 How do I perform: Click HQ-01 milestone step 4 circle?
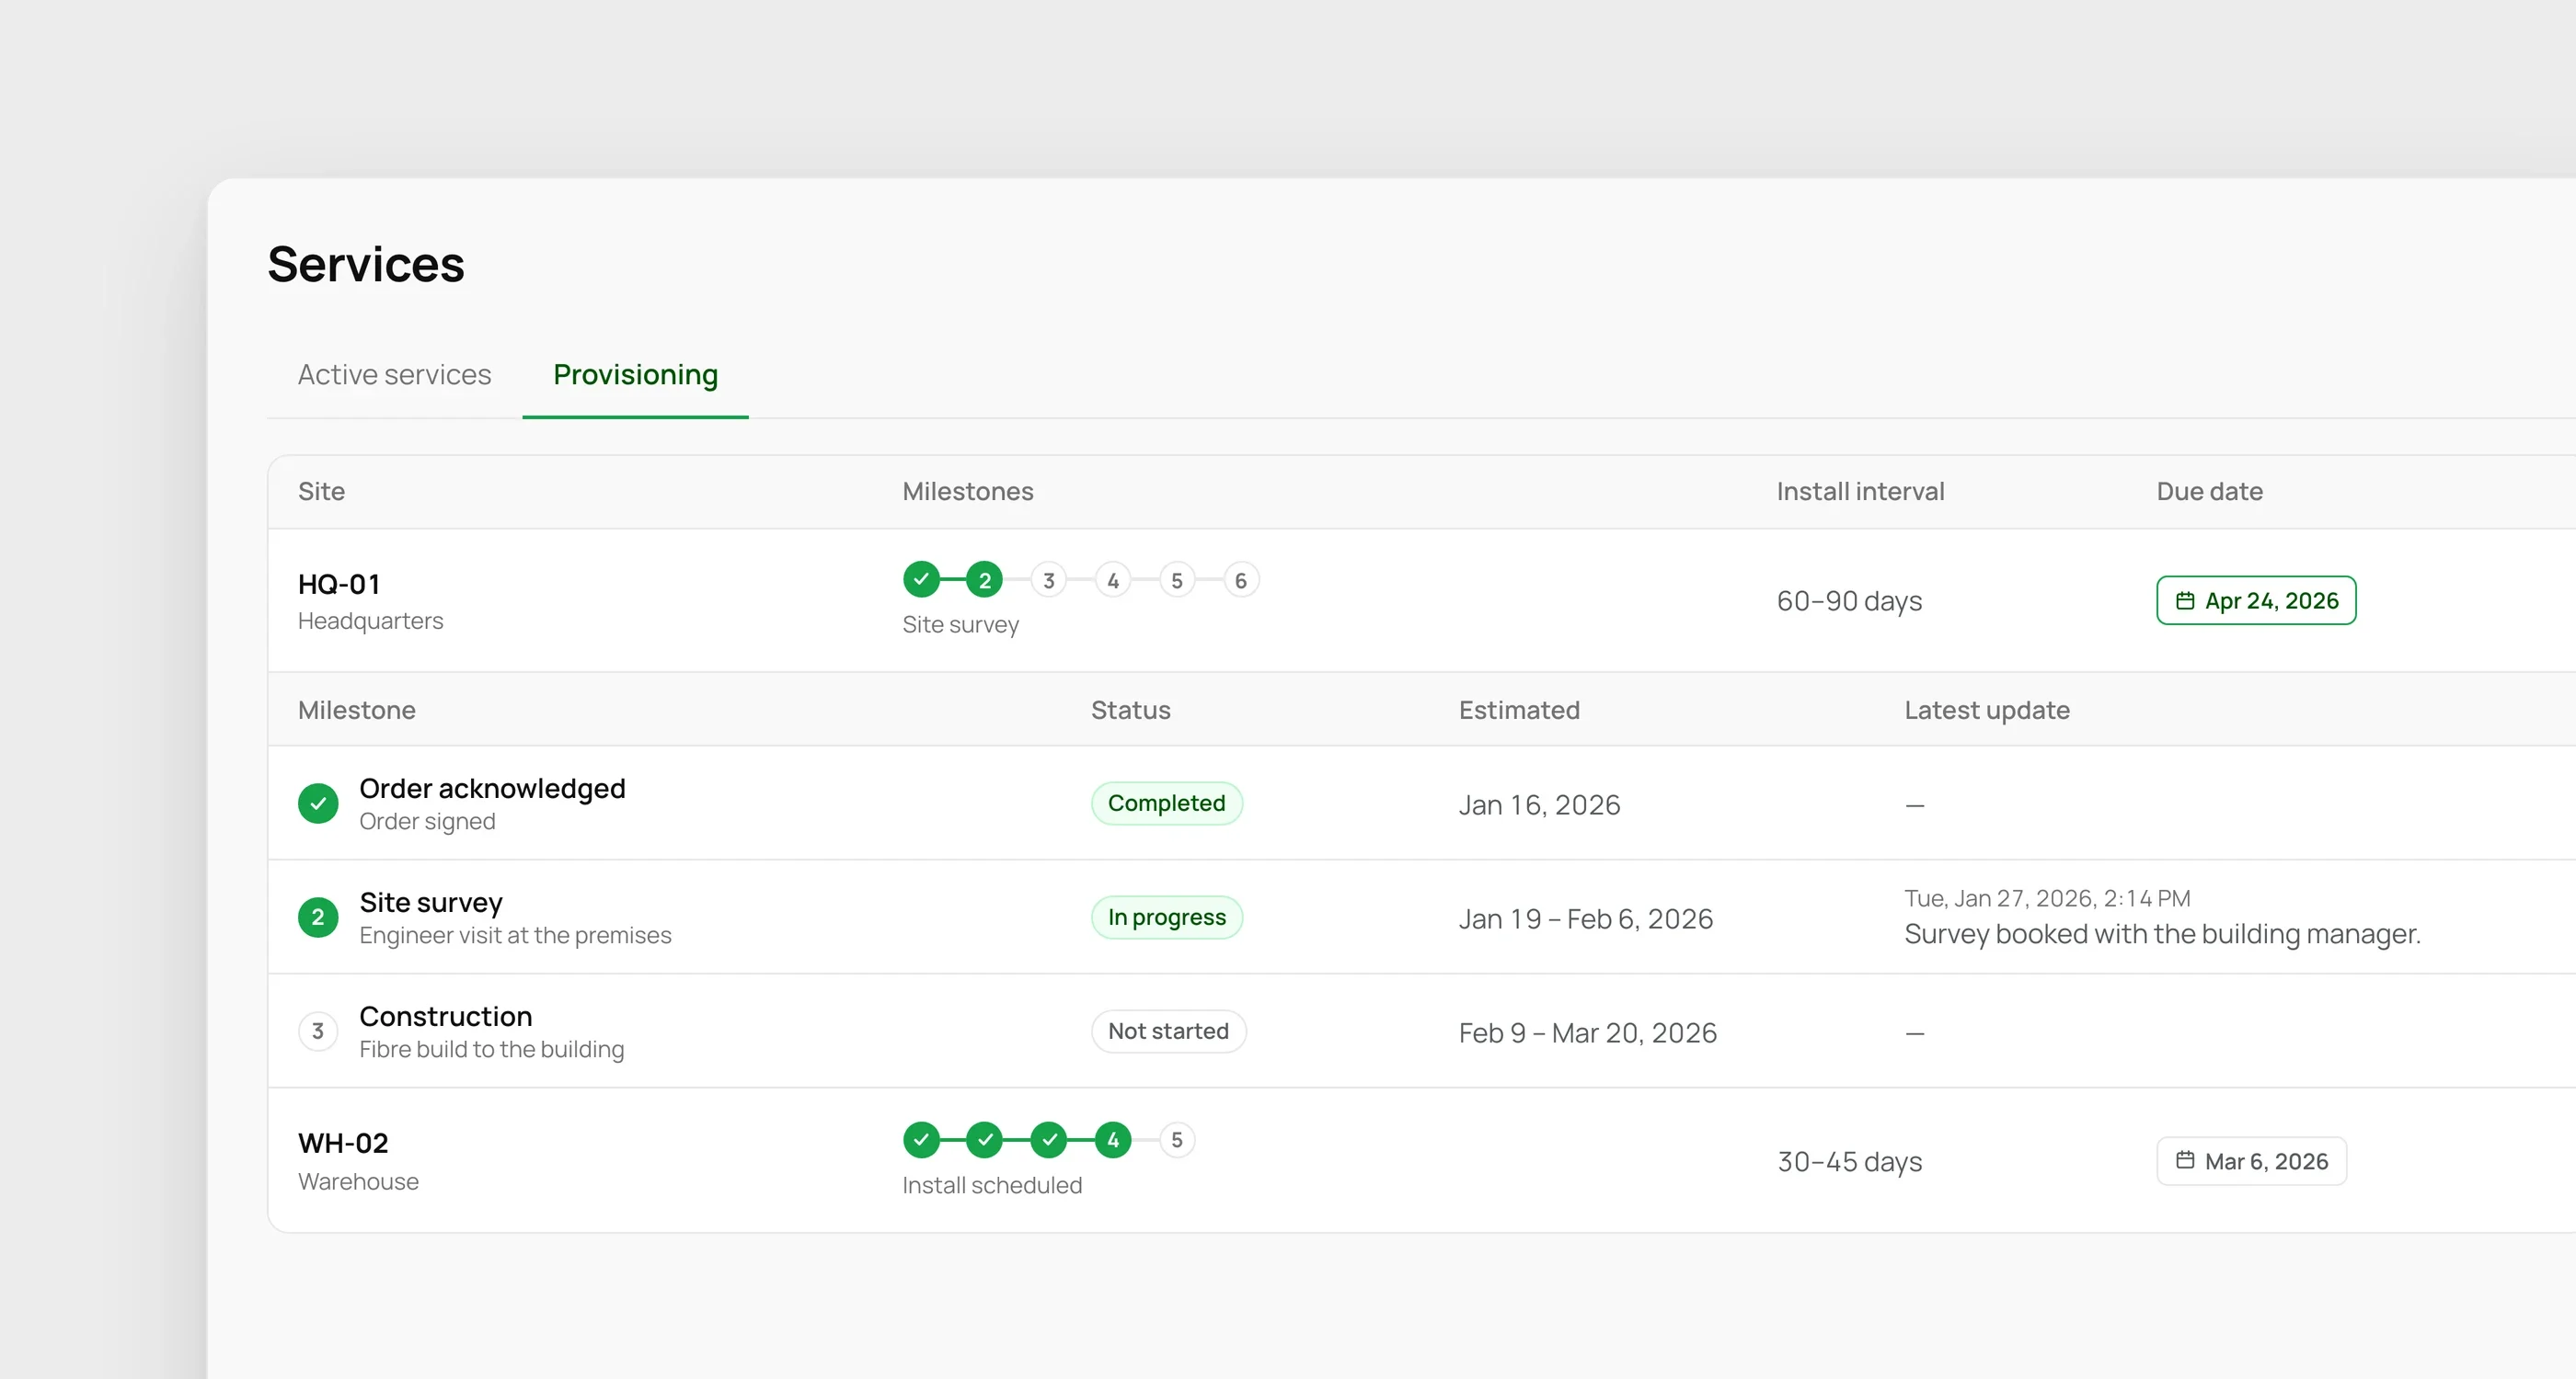click(1113, 579)
